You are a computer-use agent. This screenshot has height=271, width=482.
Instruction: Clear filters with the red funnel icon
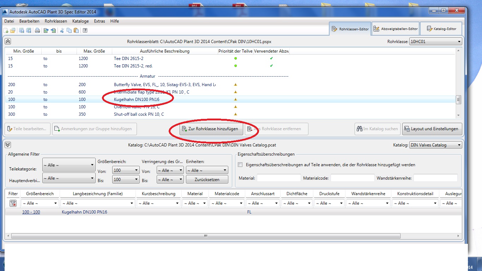pos(13,203)
